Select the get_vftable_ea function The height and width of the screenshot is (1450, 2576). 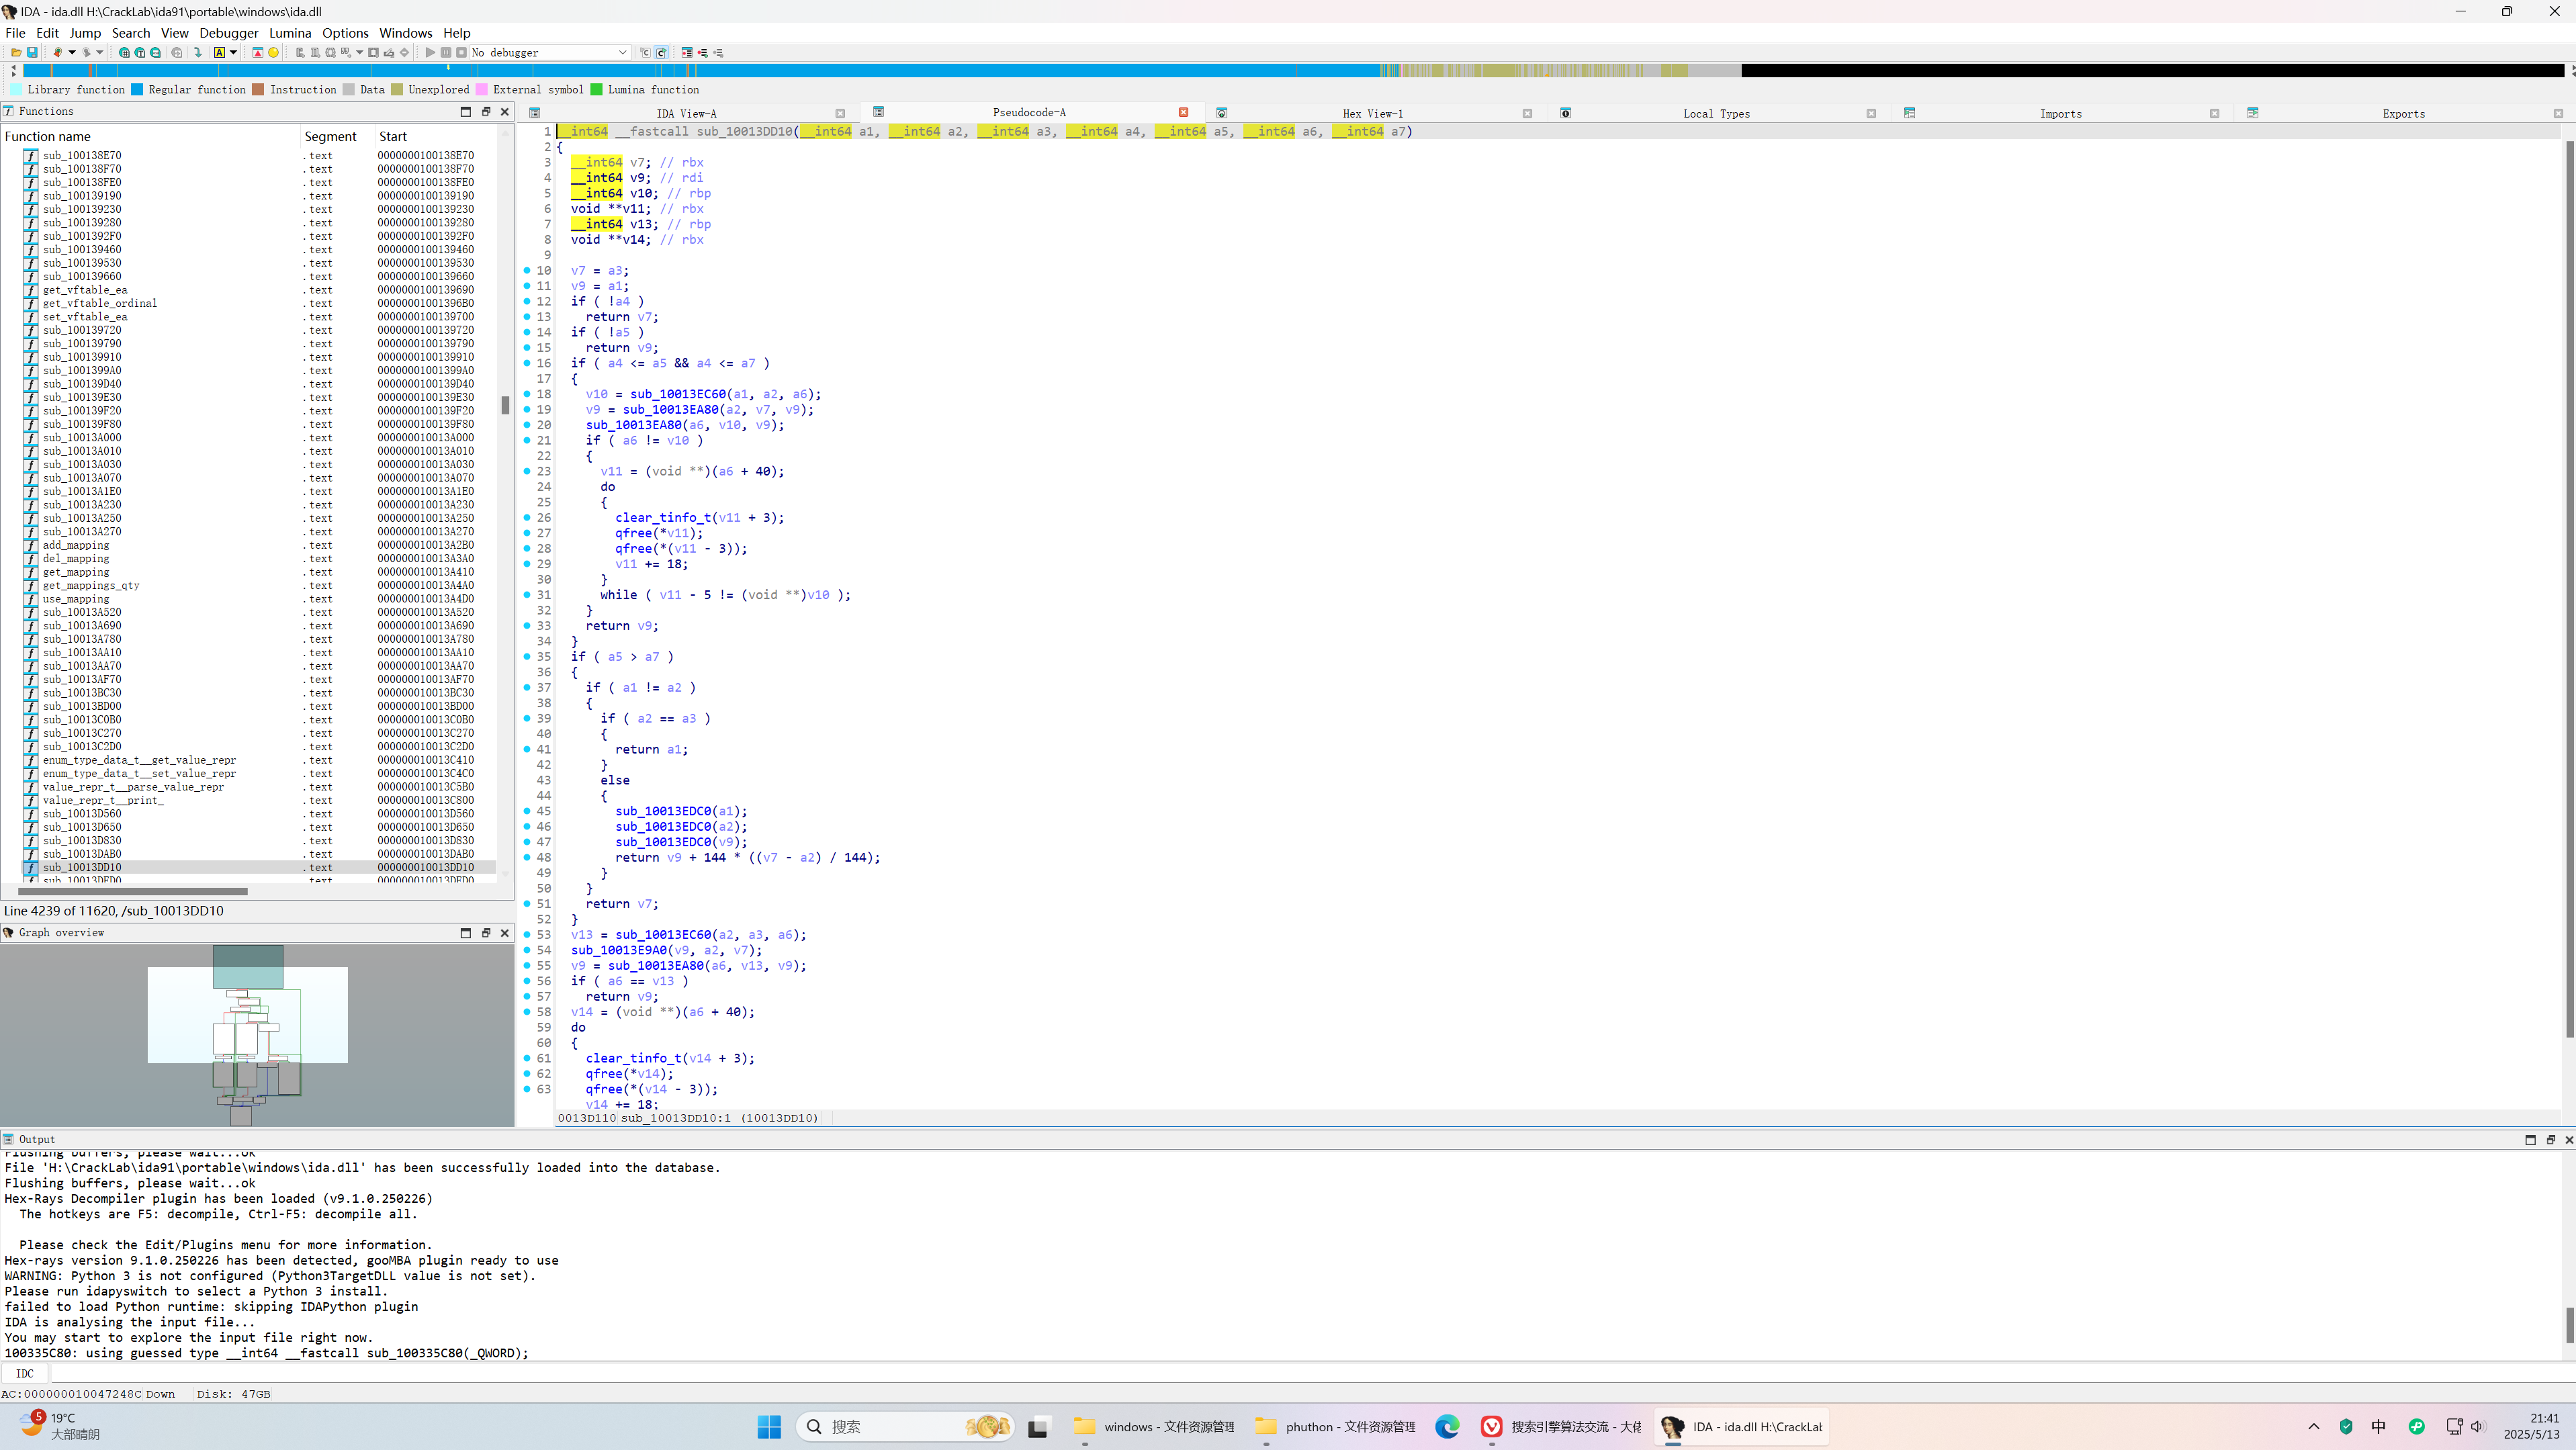(85, 290)
